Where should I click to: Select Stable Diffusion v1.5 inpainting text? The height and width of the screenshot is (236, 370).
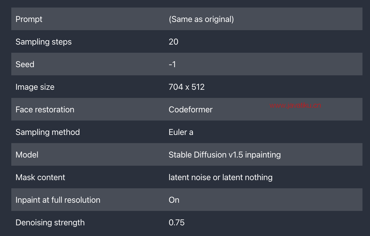click(225, 155)
